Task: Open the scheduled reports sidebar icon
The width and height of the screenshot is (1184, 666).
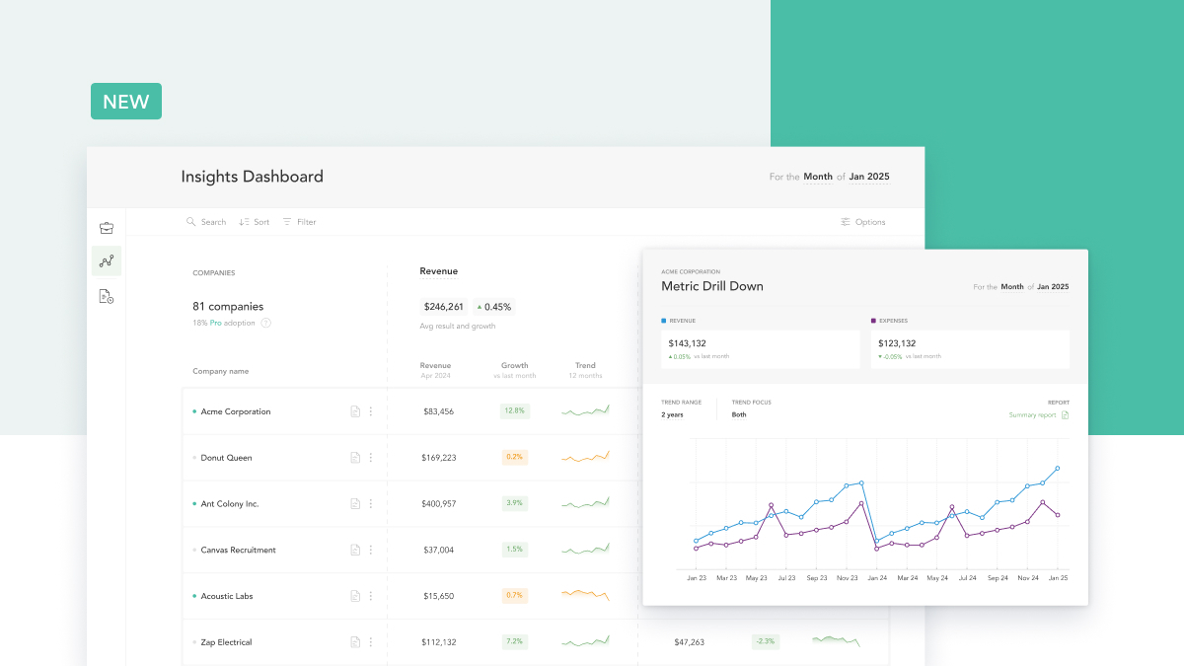Action: point(107,296)
